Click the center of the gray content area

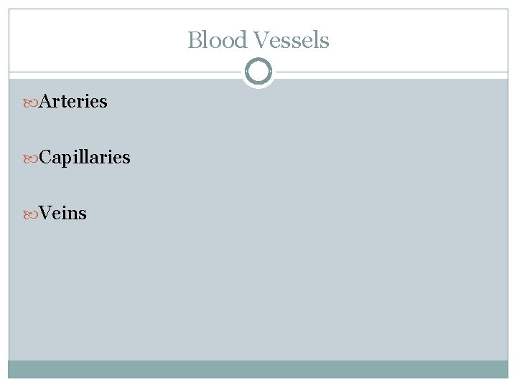(258, 219)
